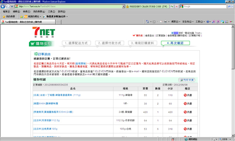
Task: Click the browser Back arrow button
Action: tap(3, 7)
